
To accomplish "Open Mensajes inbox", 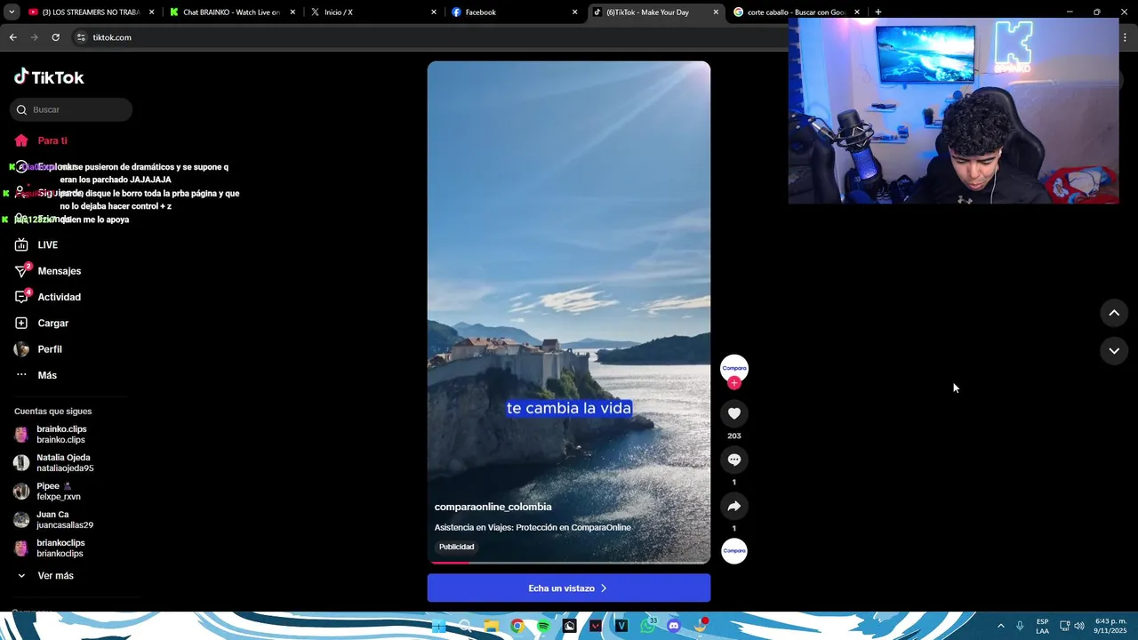I will tap(48, 271).
